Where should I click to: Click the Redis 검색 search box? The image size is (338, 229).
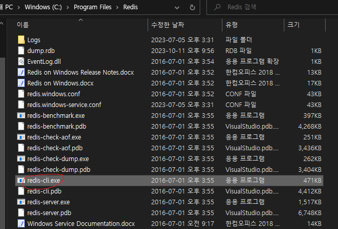point(272,7)
